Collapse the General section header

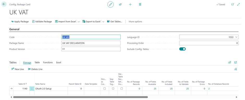(14, 29)
